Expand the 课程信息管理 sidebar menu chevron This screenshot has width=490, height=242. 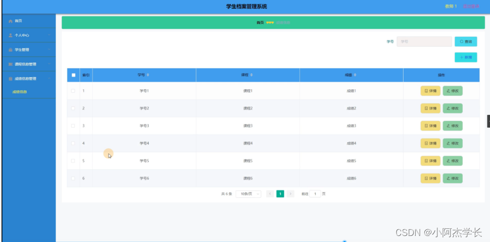coord(49,64)
